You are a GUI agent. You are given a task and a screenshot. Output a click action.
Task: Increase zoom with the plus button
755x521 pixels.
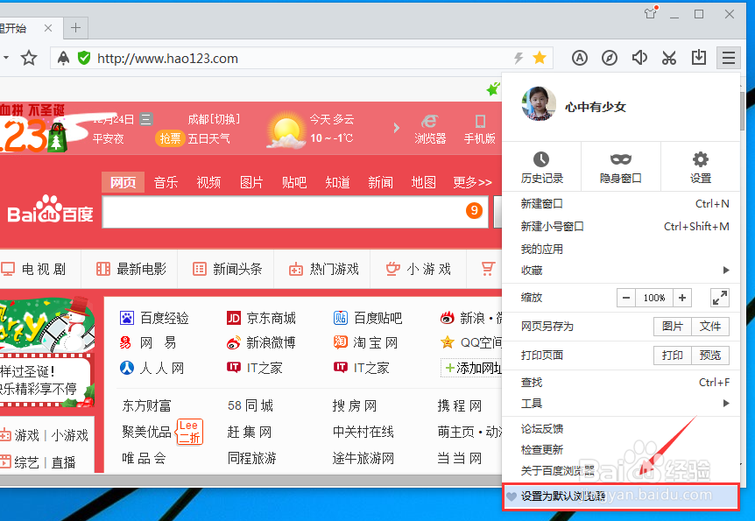[x=682, y=298]
